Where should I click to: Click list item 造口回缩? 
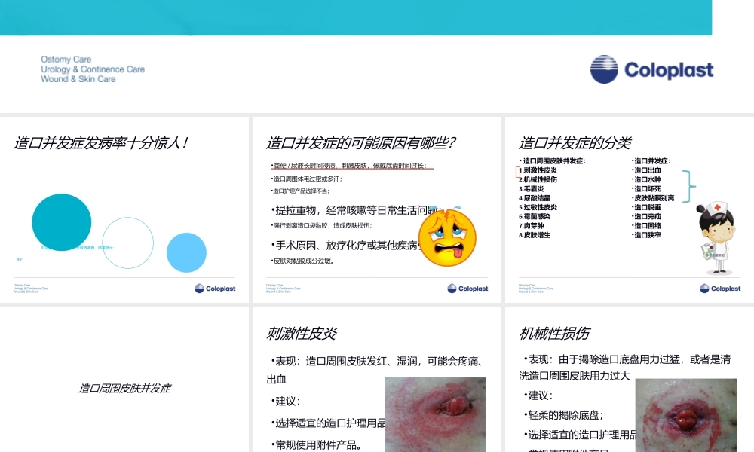(x=647, y=225)
